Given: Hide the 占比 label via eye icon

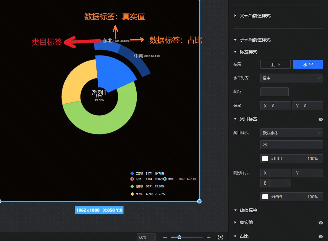Looking at the screenshot, I should [320, 236].
